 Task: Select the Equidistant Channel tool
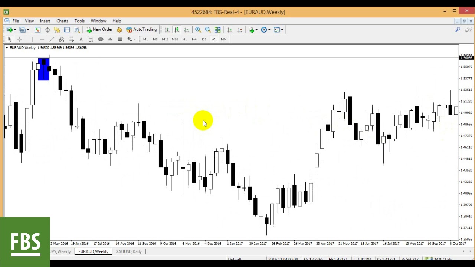click(x=62, y=39)
